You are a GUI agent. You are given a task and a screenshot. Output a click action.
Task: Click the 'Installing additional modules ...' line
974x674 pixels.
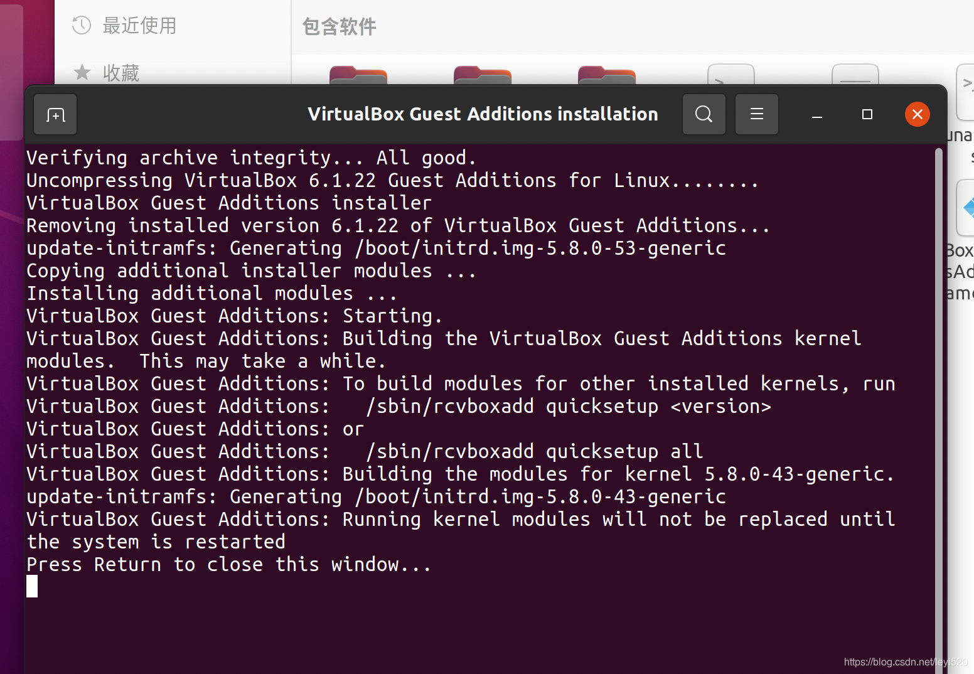pos(211,293)
